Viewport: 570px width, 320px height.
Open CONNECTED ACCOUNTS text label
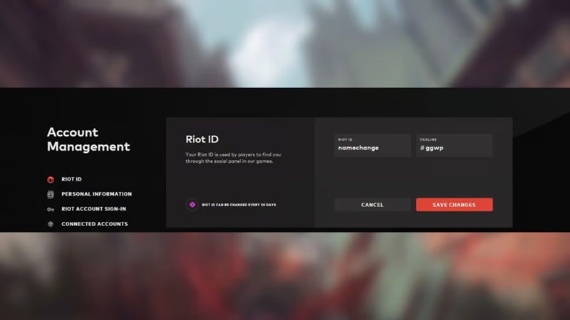[x=94, y=224]
